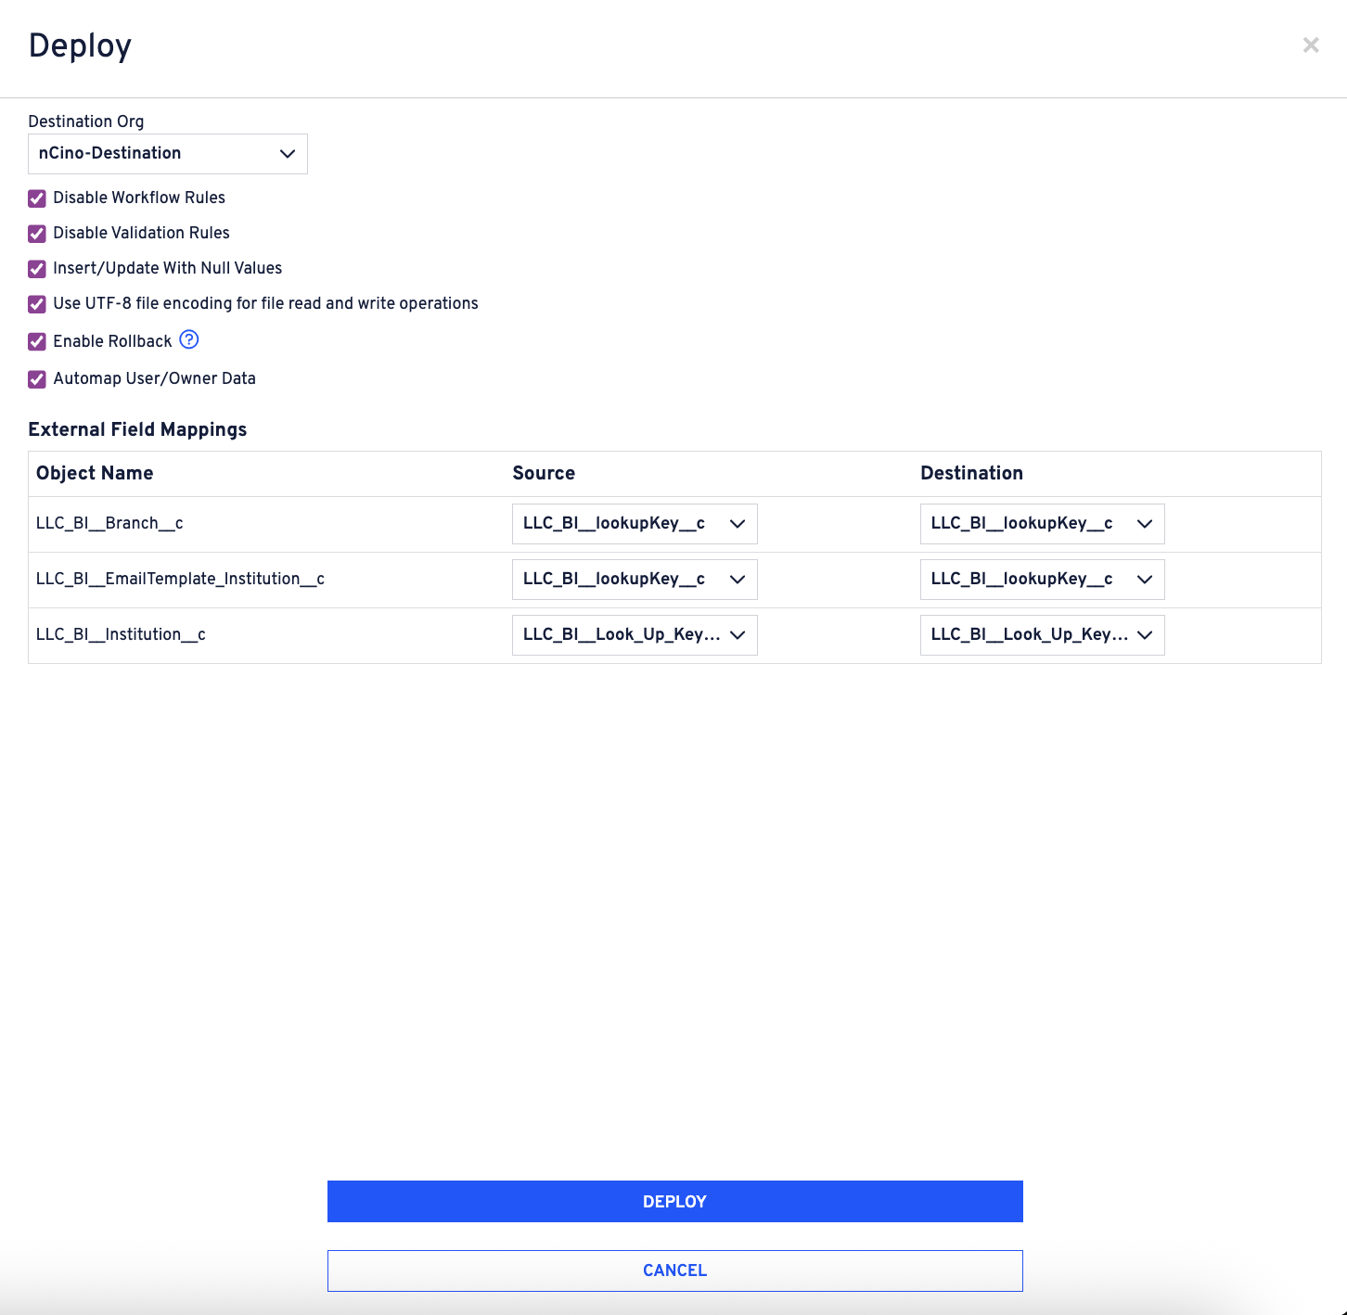Open Source dropdown for LLC_BI__Institution__c
This screenshot has height=1315, width=1347.
coord(635,635)
